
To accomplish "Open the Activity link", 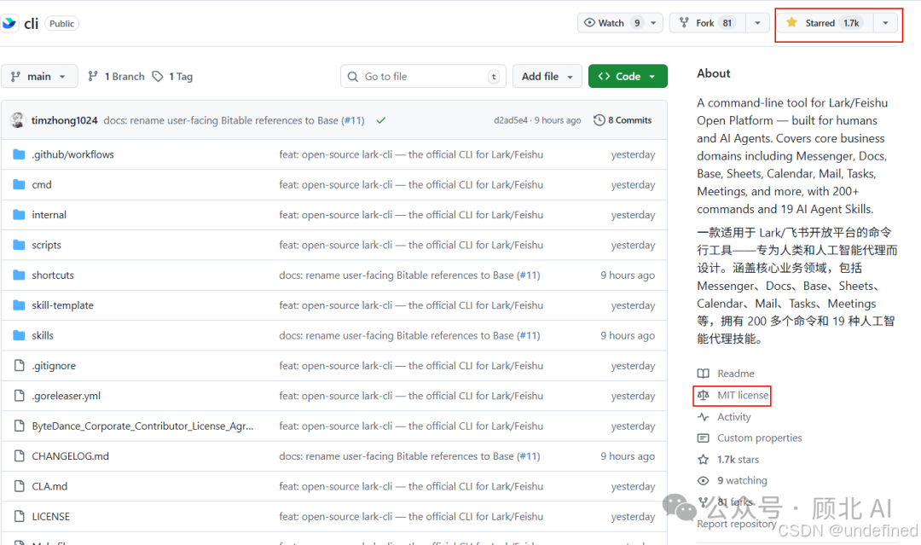I will click(x=733, y=417).
